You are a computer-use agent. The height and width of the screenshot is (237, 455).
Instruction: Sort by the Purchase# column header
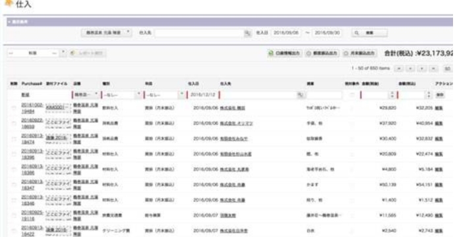click(32, 84)
